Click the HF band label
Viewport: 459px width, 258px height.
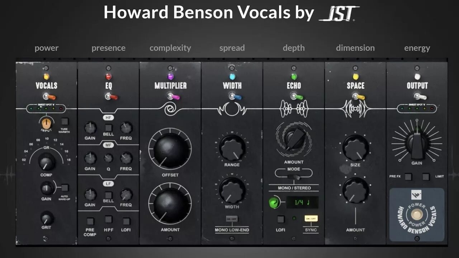pos(108,118)
